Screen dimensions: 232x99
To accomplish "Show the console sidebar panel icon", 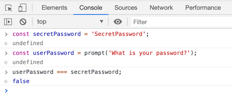I will click(8, 22).
